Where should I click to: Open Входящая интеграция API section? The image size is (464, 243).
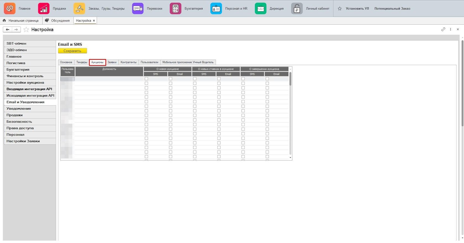pos(30,89)
